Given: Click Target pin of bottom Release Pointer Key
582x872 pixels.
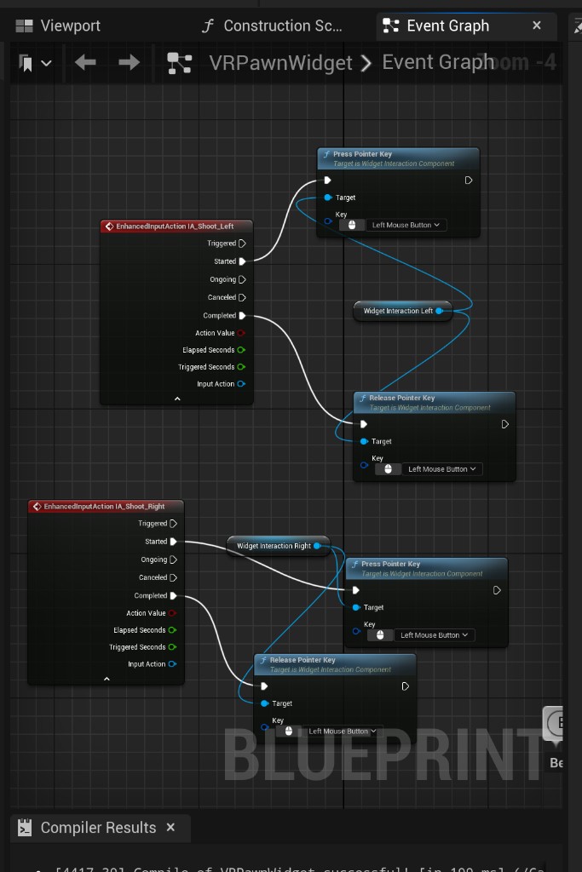Looking at the screenshot, I should pyautogui.click(x=265, y=703).
